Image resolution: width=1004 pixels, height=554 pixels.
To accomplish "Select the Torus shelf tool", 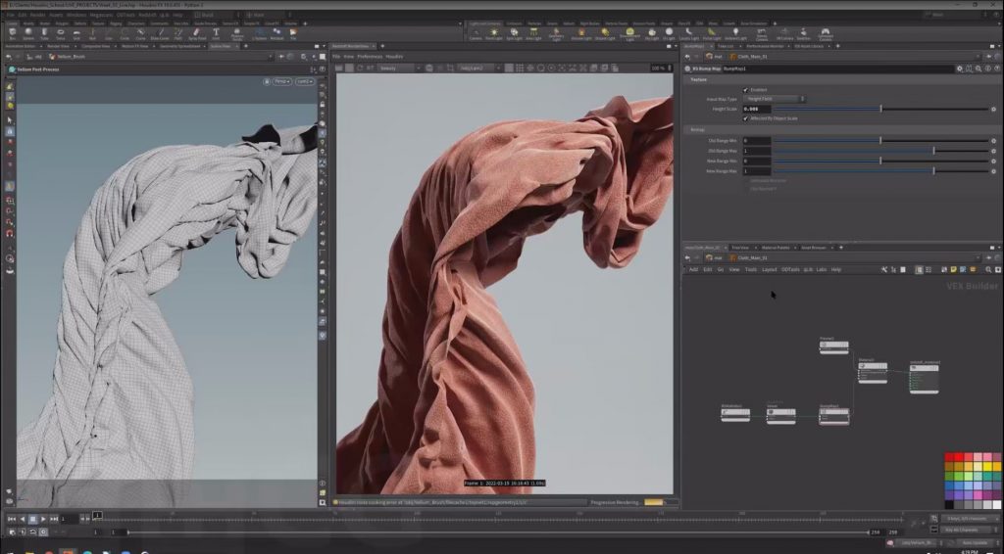I will tap(60, 34).
